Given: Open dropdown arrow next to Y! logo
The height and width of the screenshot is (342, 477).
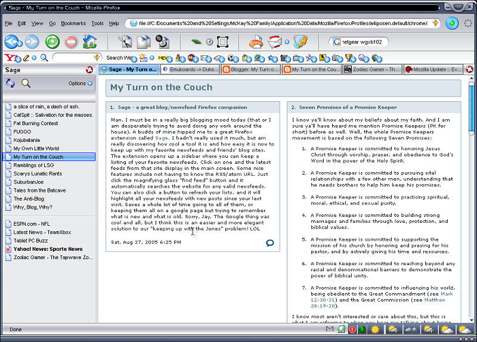Looking at the screenshot, I should pyautogui.click(x=18, y=59).
